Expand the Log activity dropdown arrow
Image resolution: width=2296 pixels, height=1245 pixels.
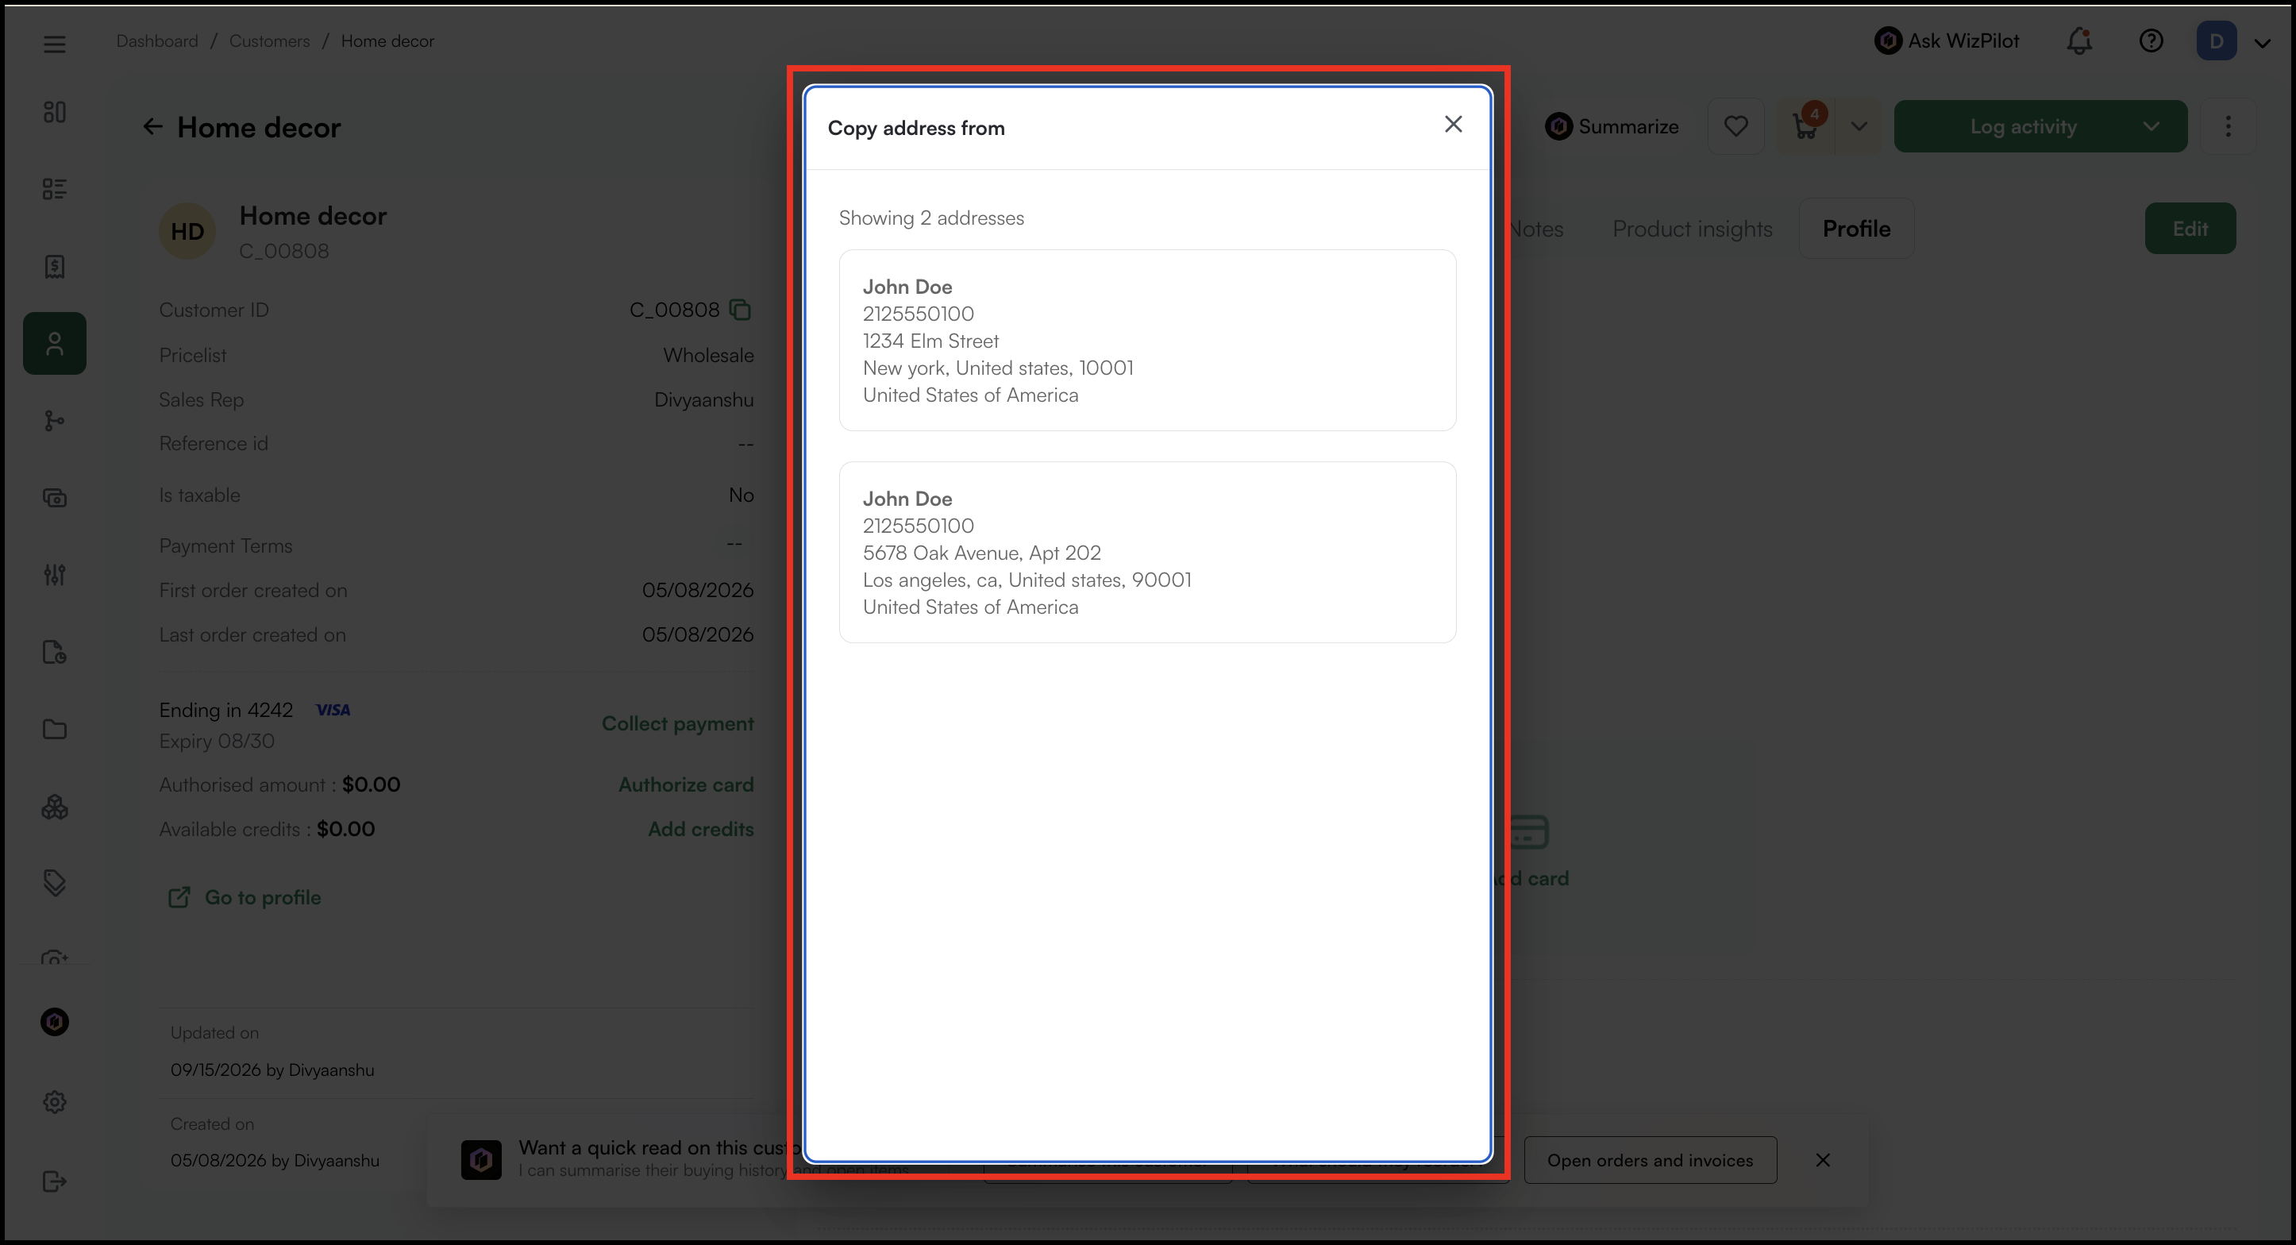pyautogui.click(x=2151, y=126)
